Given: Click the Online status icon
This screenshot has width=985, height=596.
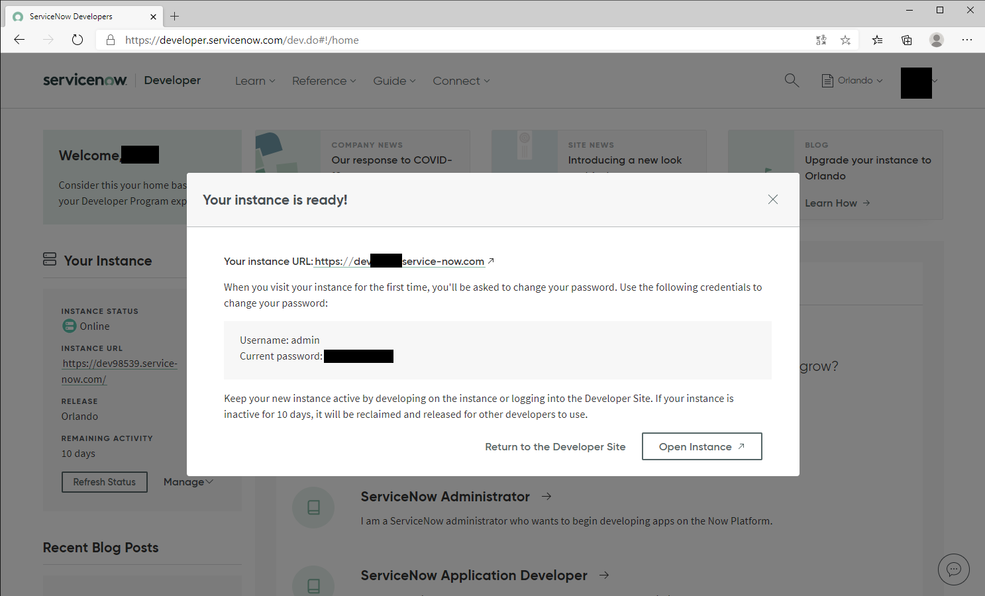Looking at the screenshot, I should (69, 326).
